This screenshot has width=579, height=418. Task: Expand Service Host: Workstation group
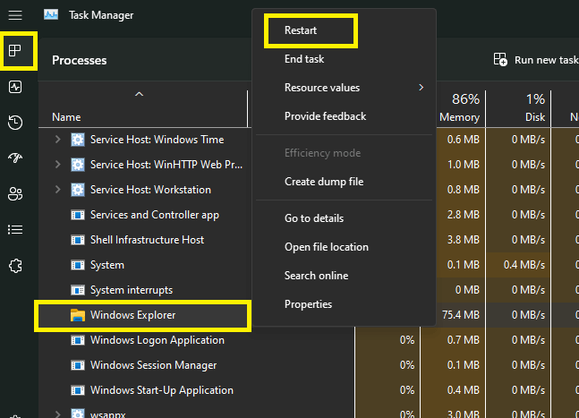tap(58, 190)
